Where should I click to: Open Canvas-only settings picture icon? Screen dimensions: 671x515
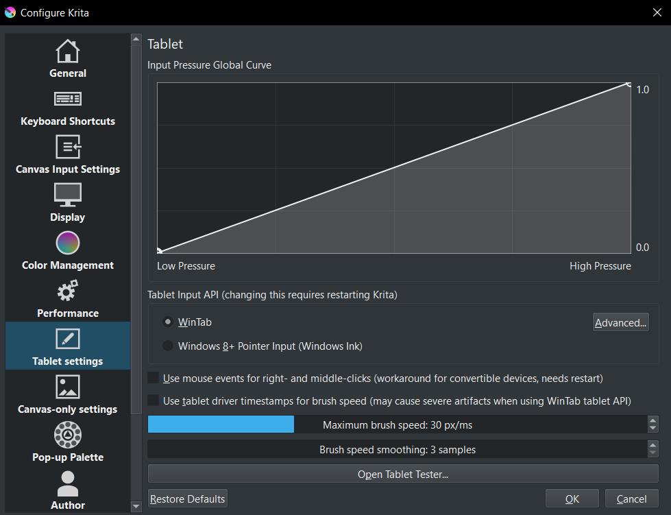click(x=67, y=387)
